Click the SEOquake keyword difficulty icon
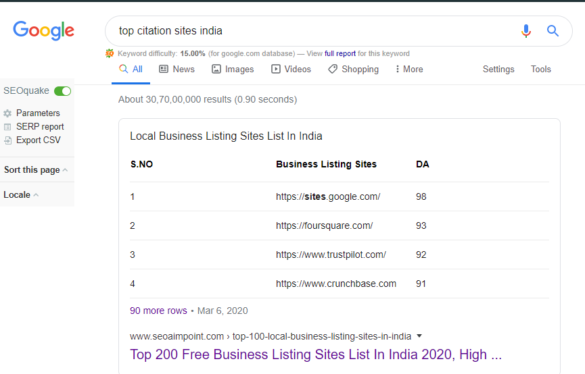This screenshot has width=585, height=374. pyautogui.click(x=110, y=53)
